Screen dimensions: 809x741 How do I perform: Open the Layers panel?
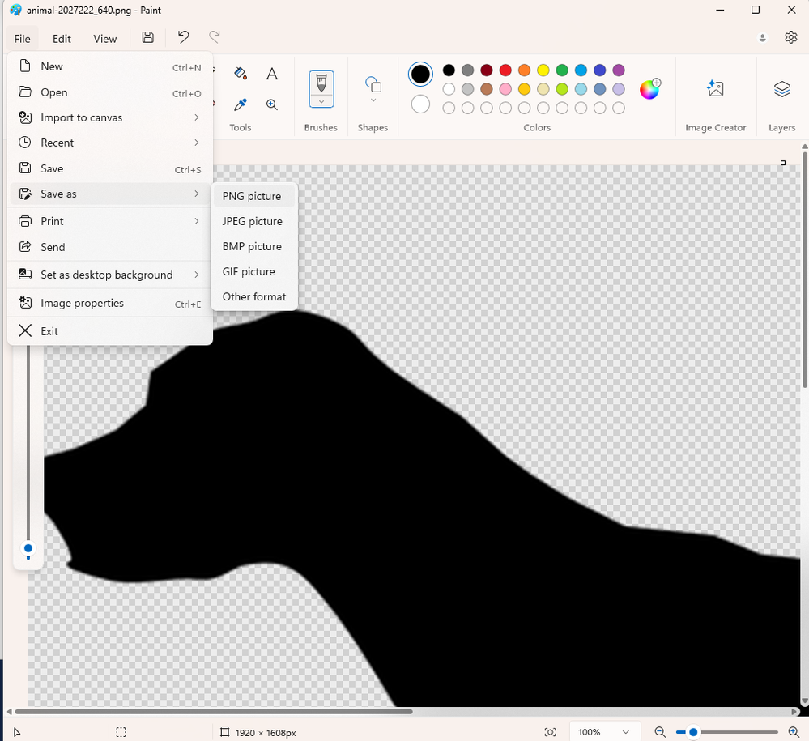(781, 89)
